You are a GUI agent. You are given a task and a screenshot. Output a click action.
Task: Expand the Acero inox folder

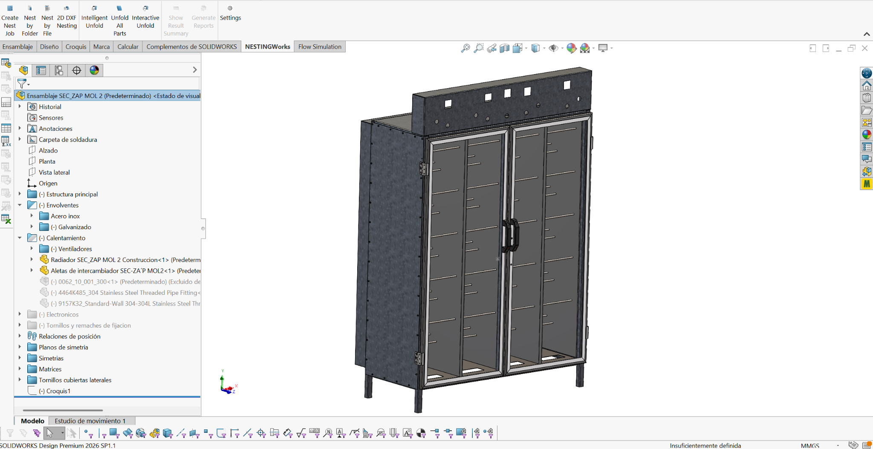(32, 216)
